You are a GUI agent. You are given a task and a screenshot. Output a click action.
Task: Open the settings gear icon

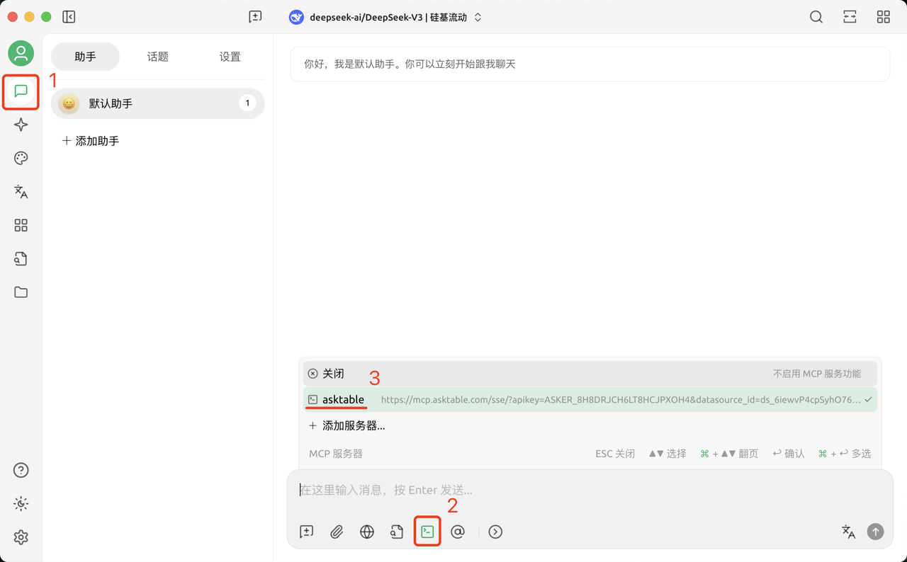point(21,537)
